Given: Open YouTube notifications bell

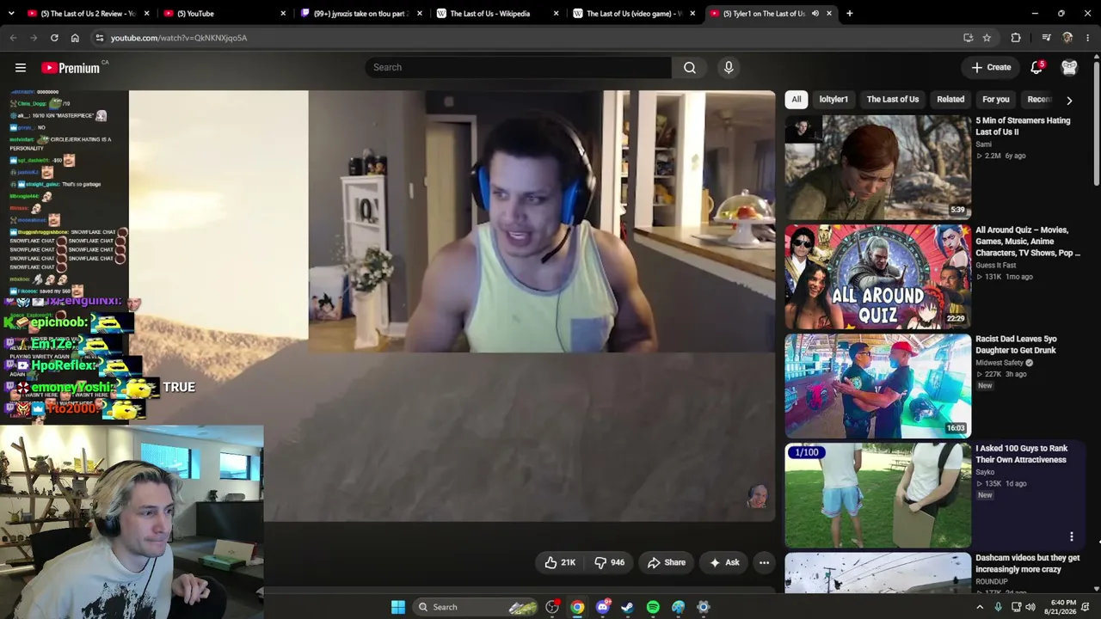Looking at the screenshot, I should click(x=1036, y=67).
